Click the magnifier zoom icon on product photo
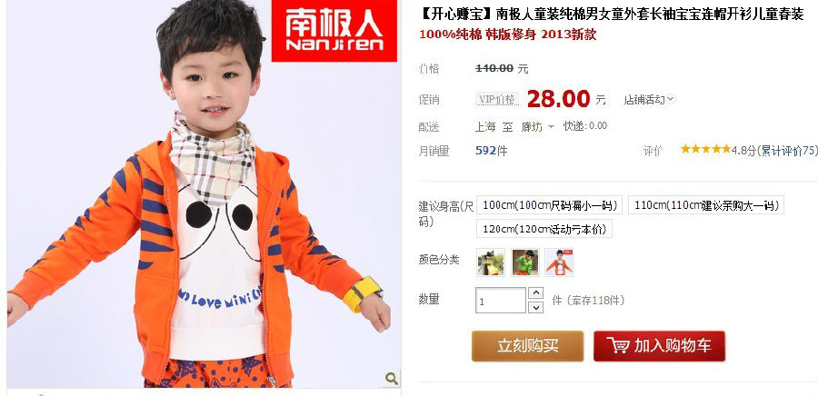 (392, 378)
